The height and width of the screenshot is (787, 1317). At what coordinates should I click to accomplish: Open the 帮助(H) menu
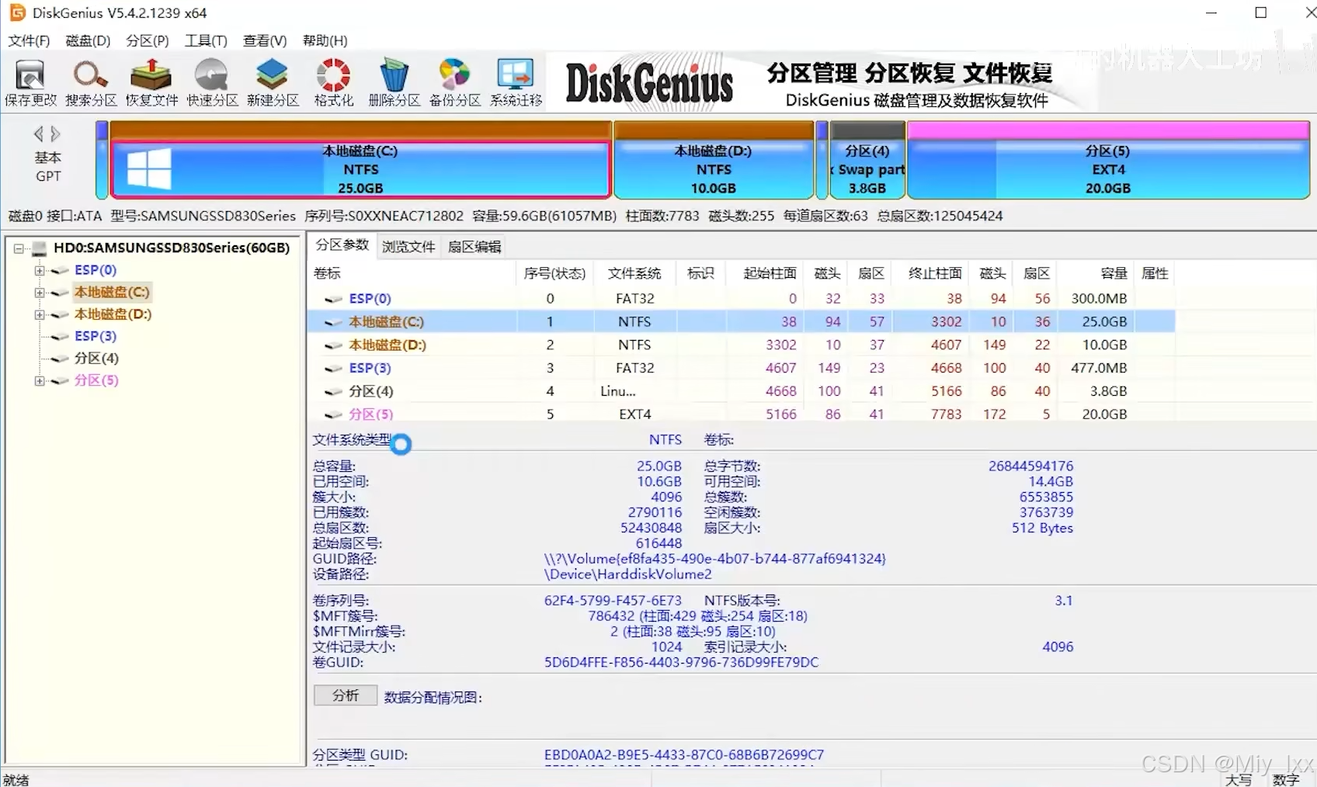pos(325,40)
